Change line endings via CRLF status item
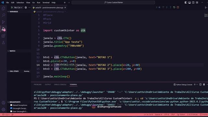 tap(173, 114)
